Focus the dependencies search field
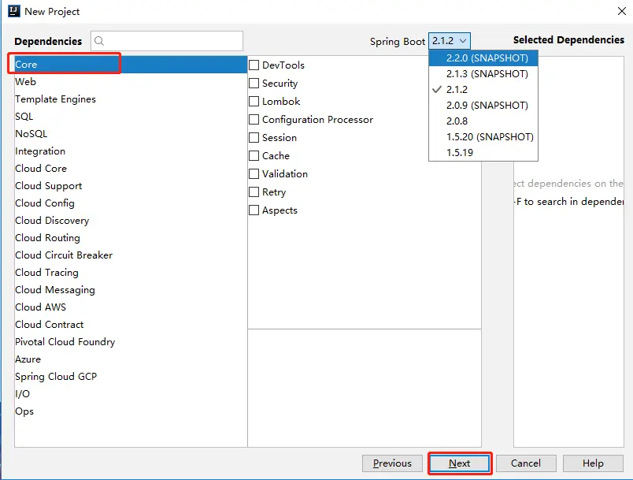 (167, 41)
